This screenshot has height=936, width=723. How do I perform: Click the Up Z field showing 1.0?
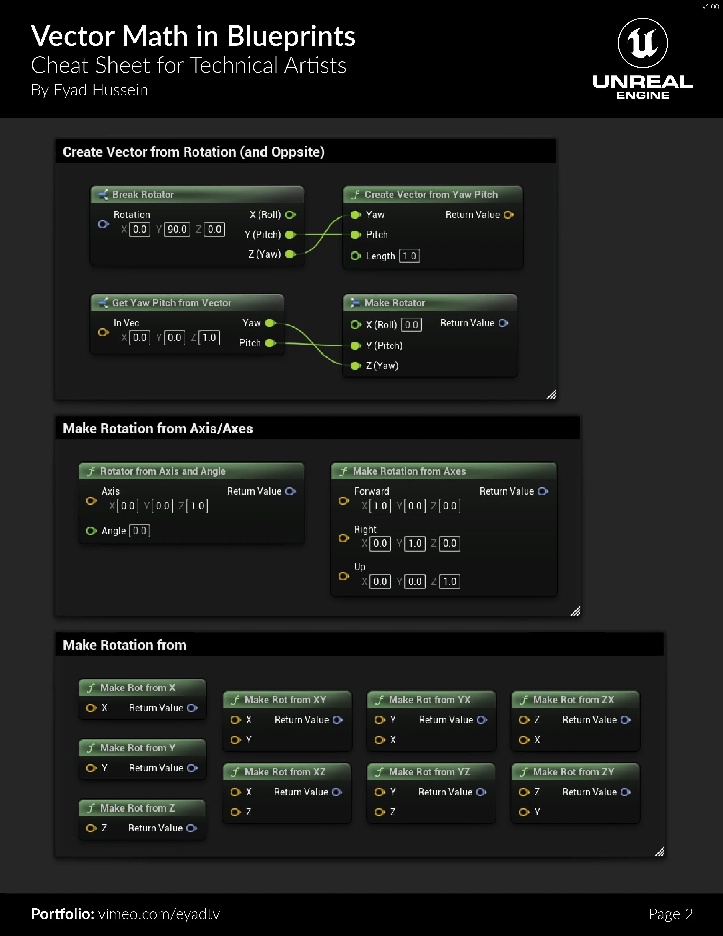tap(449, 581)
